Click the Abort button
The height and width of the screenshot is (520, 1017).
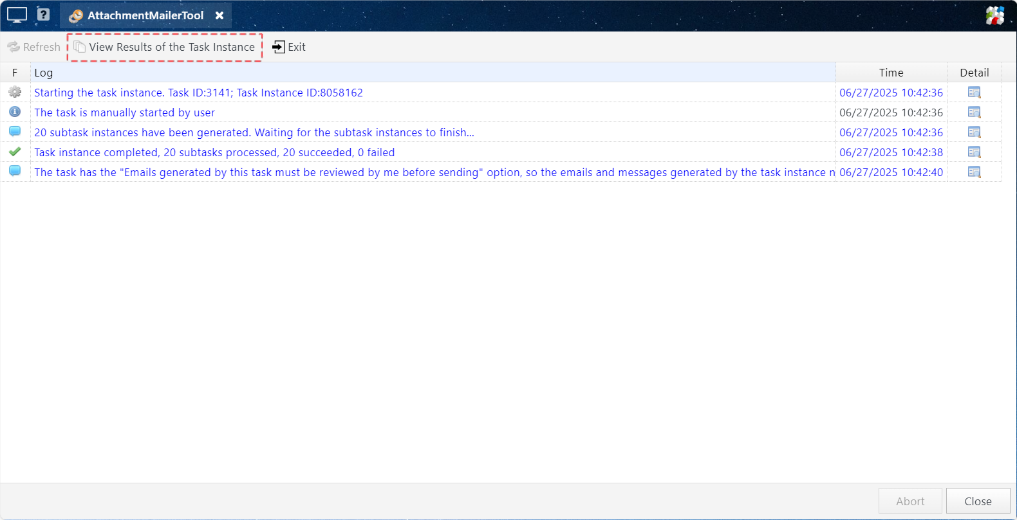[910, 501]
